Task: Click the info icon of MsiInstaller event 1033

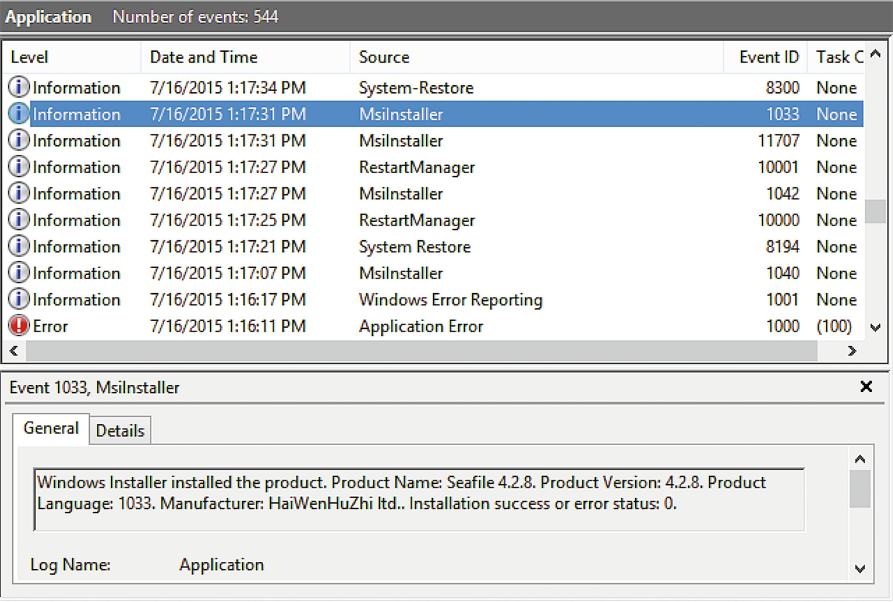Action: (19, 113)
